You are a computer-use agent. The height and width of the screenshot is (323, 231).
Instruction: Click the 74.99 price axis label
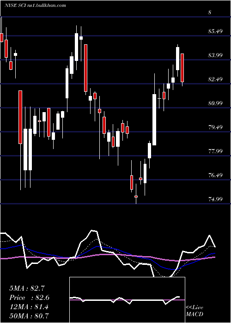tap(215, 199)
